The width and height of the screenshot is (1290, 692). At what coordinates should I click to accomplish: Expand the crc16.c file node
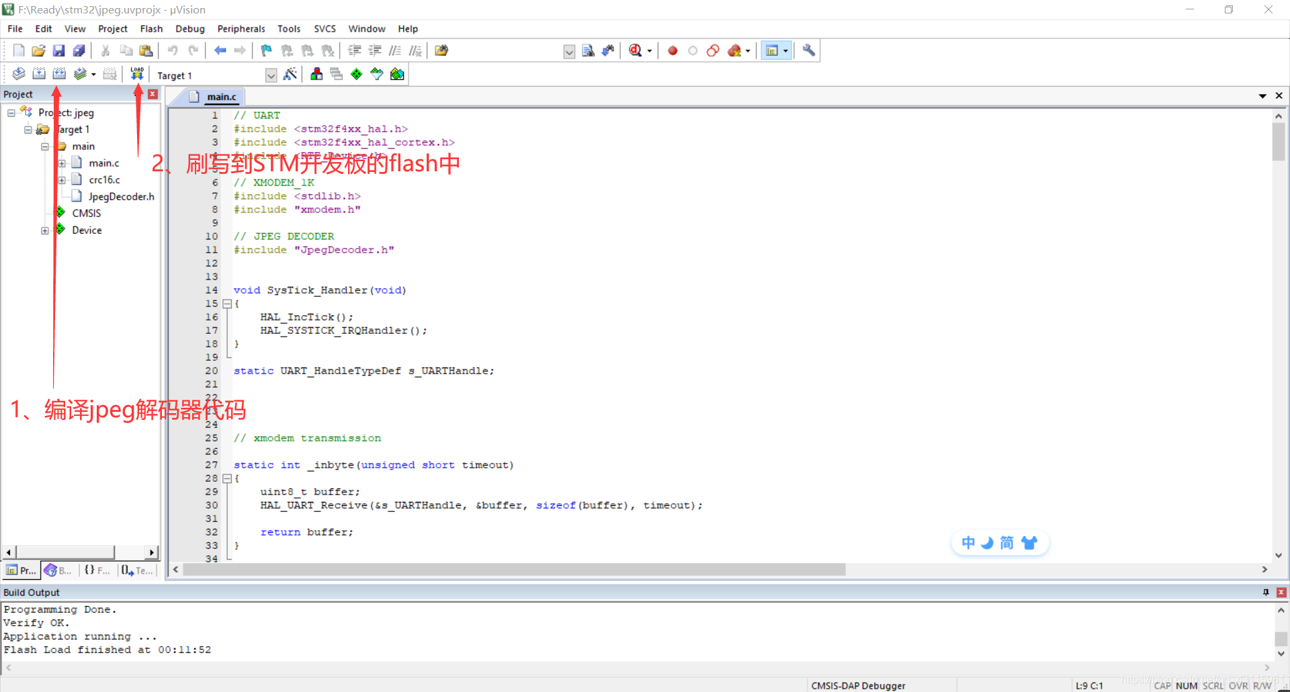(62, 180)
